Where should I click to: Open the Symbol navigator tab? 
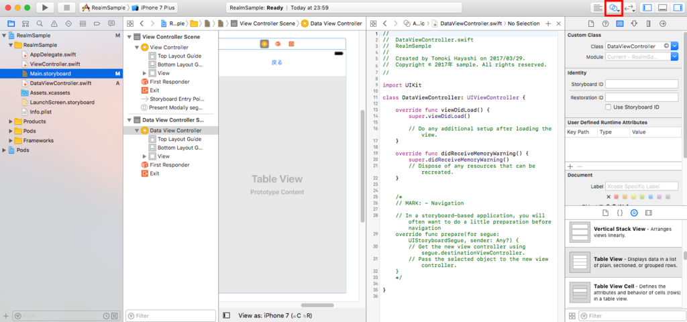pos(25,23)
